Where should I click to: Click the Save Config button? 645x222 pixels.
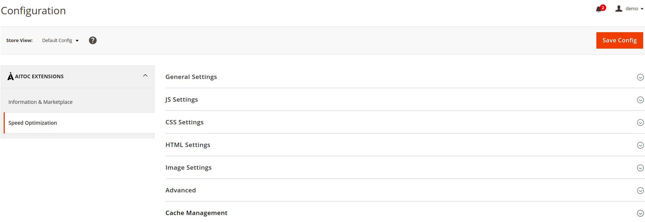pyautogui.click(x=619, y=40)
